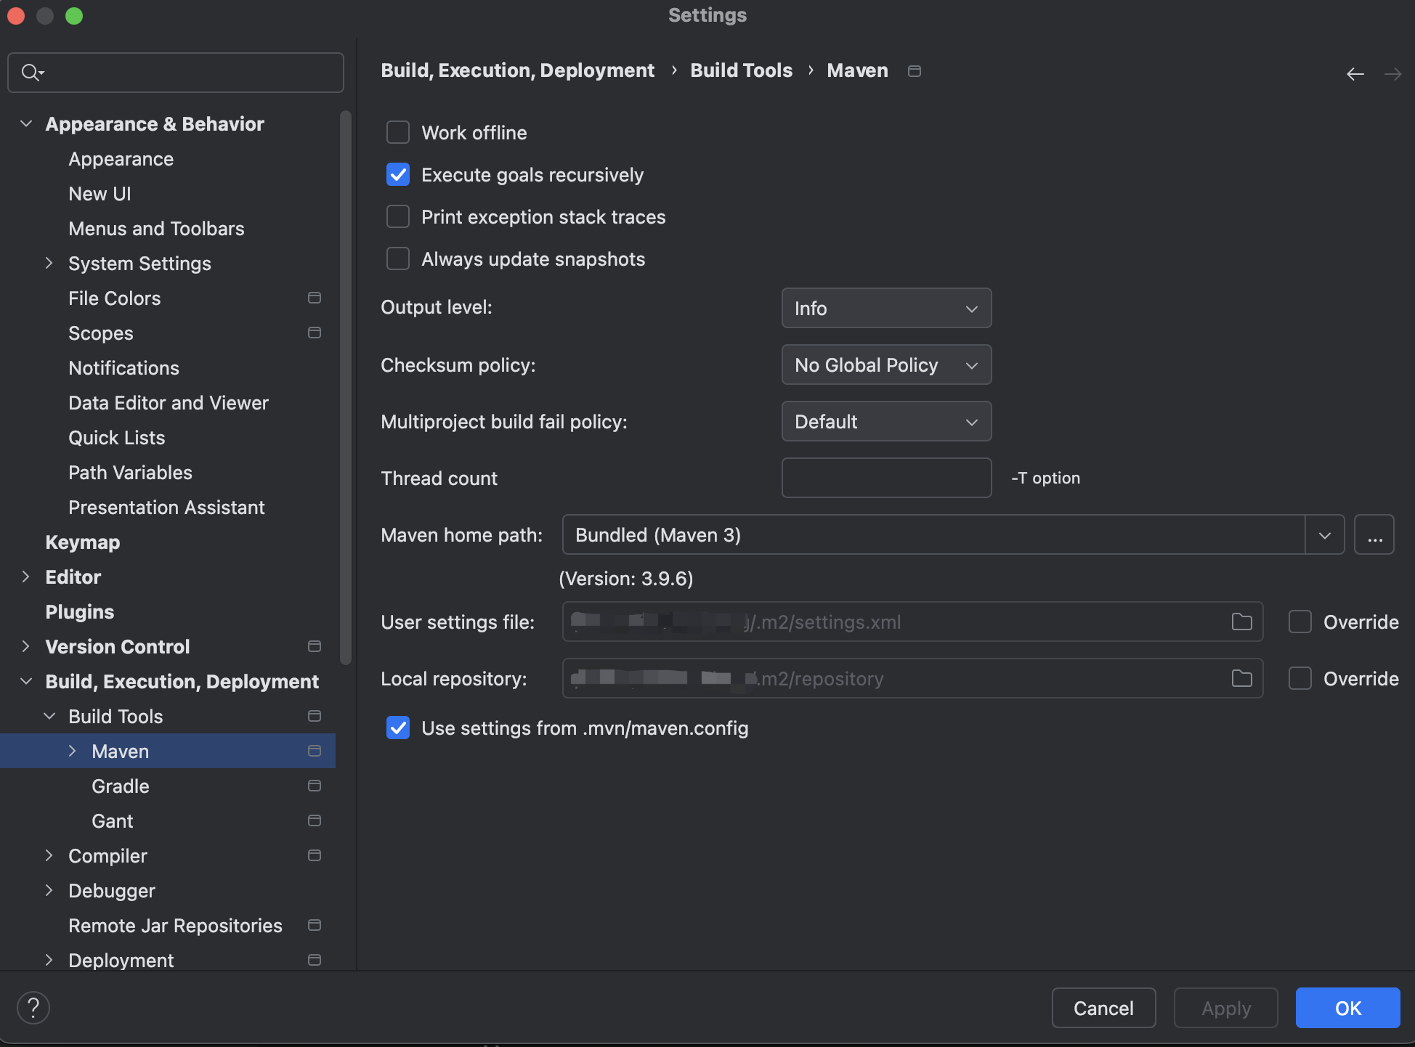This screenshot has width=1415, height=1047.
Task: Expand the Editor section
Action: [26, 577]
